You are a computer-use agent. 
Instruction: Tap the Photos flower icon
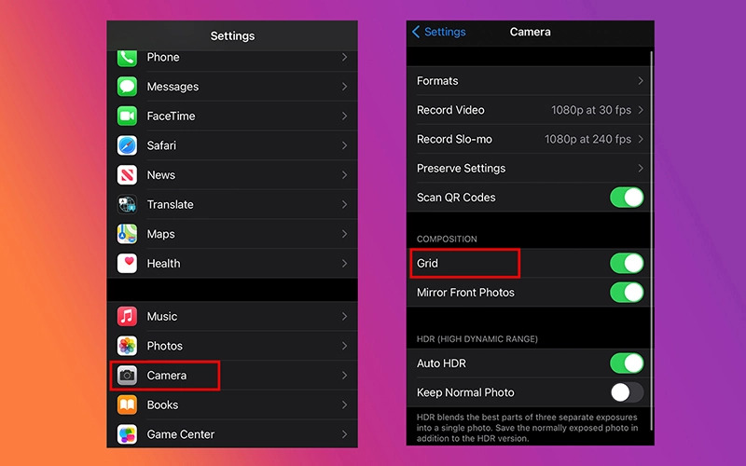(127, 346)
